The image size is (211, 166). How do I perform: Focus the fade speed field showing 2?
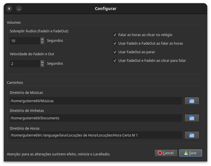point(25,64)
